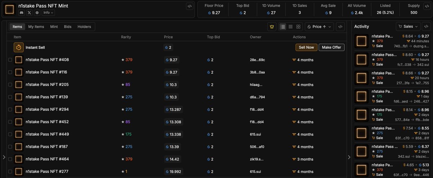Click the cart Sale icon of 16 hours activity
The height and width of the screenshot is (178, 433).
tap(373, 64)
